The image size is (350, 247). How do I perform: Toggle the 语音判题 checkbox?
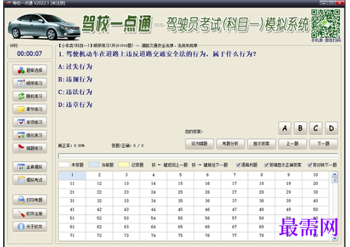click(238, 165)
